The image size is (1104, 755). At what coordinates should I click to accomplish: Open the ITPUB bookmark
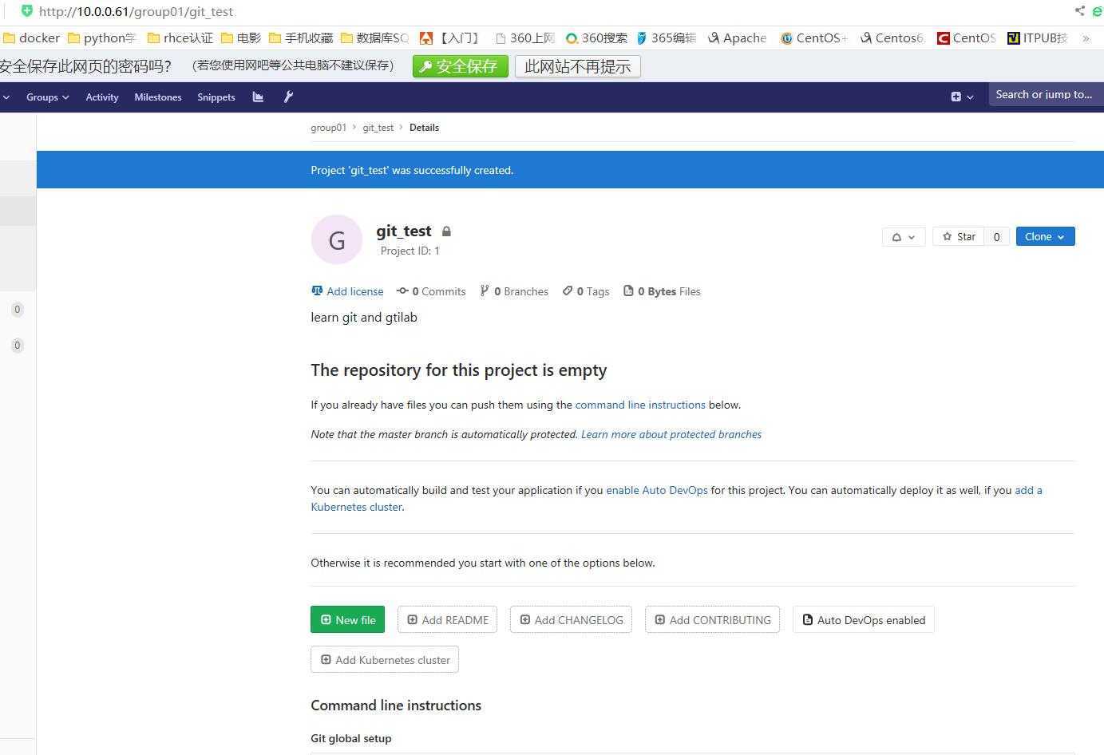(x=1038, y=38)
